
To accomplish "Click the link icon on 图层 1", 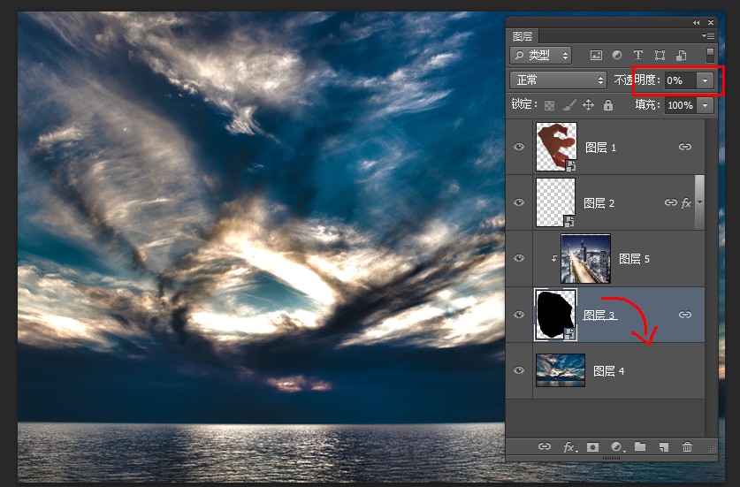I will (x=685, y=147).
